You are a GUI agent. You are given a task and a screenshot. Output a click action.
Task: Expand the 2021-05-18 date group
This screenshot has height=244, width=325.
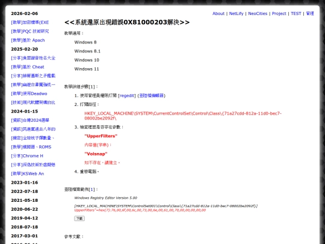25,200
